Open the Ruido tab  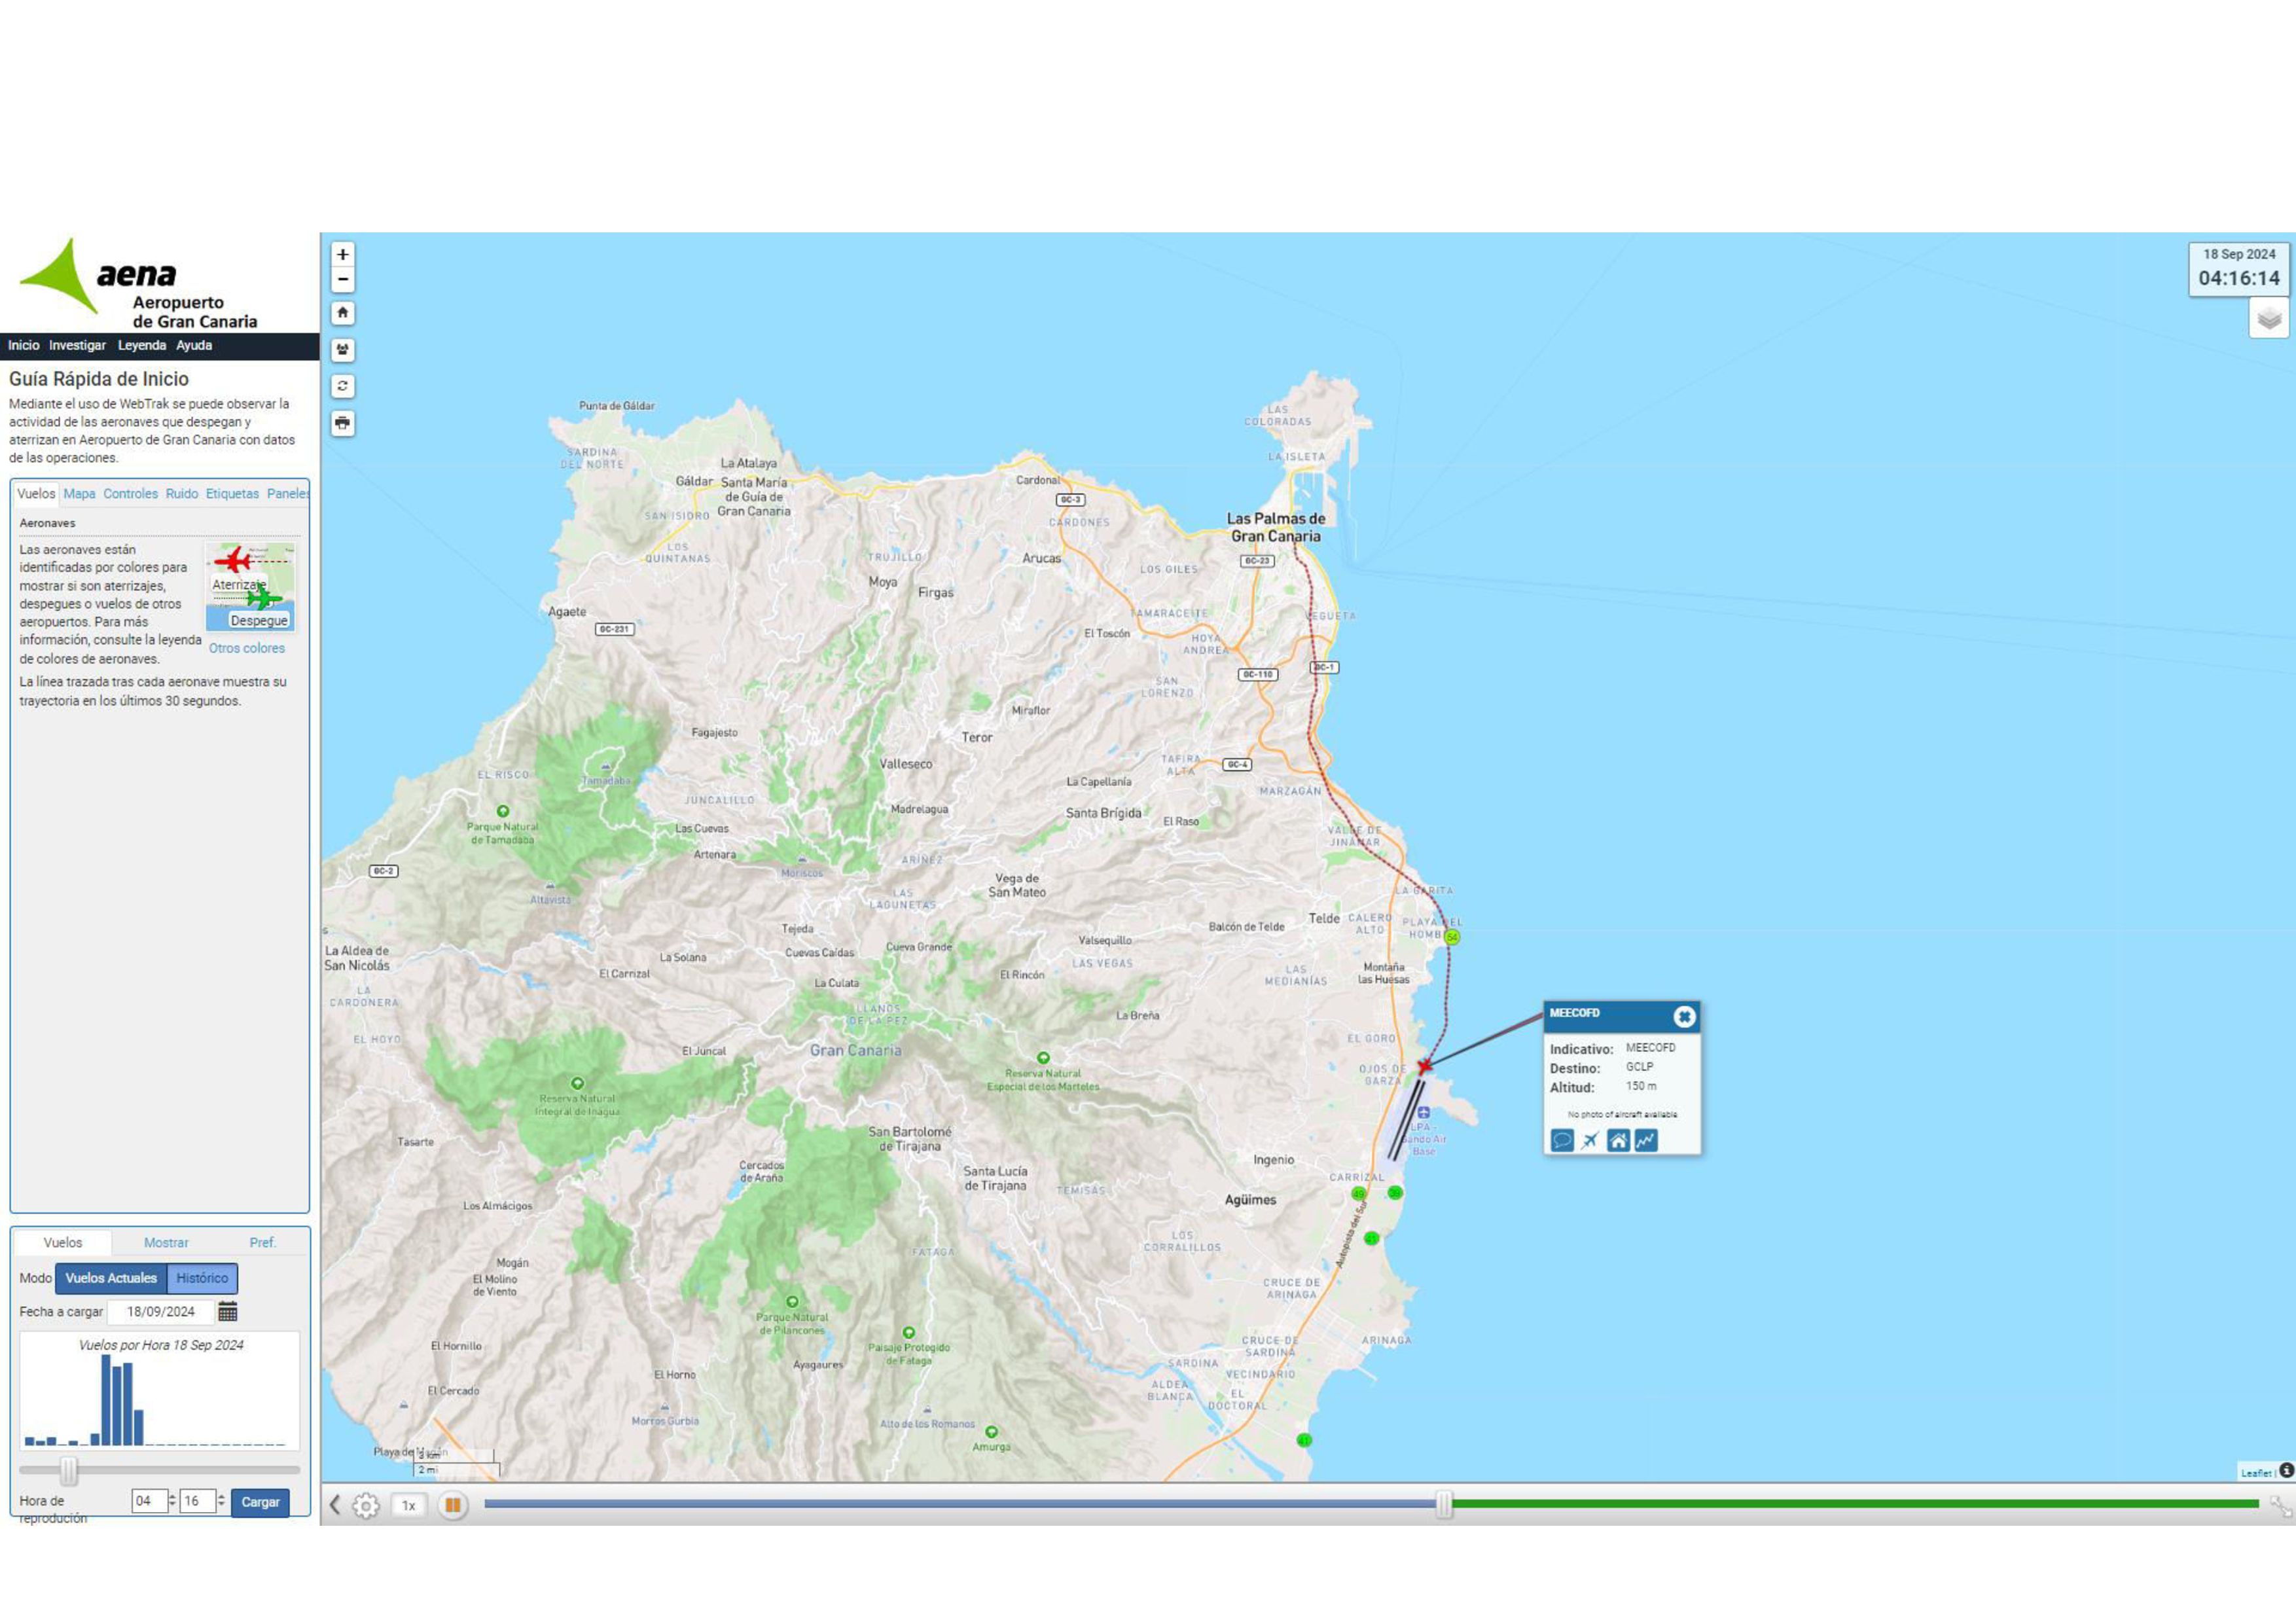pyautogui.click(x=181, y=494)
